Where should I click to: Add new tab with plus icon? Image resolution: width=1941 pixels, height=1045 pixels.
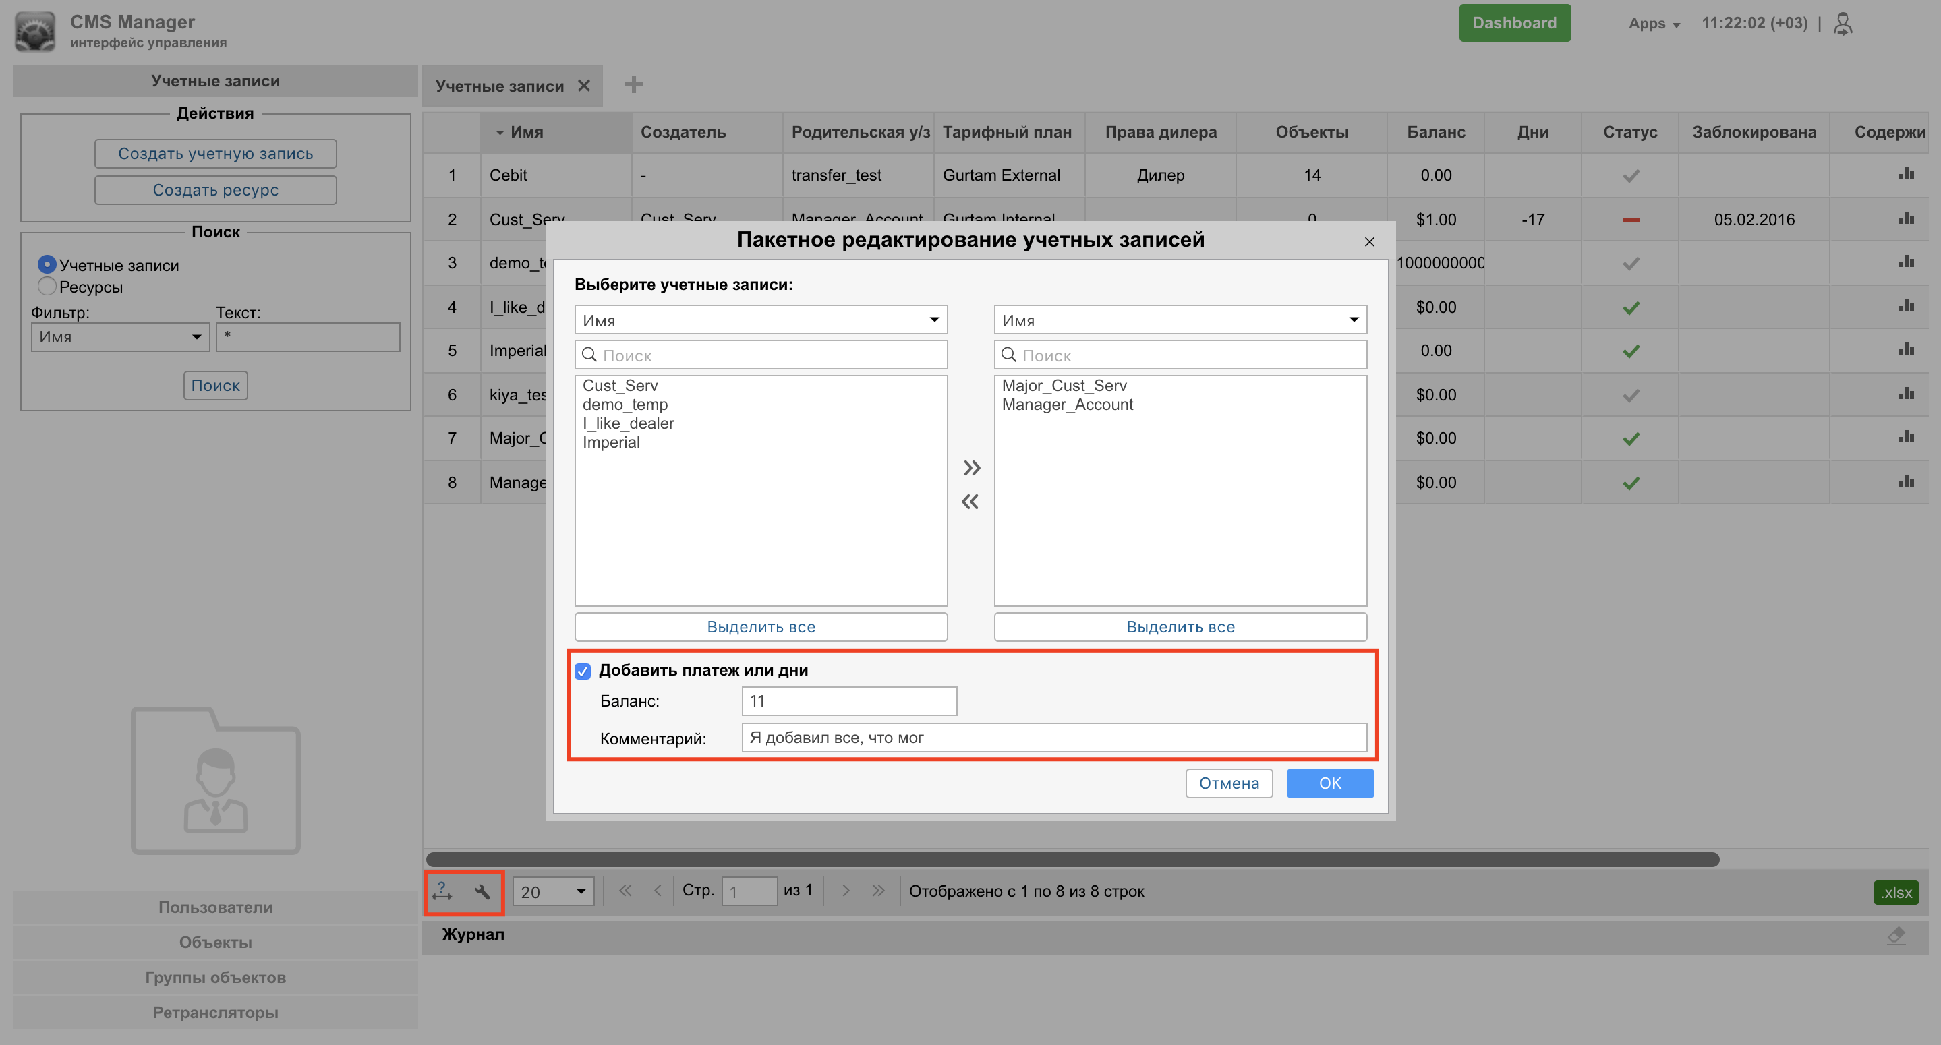click(634, 84)
